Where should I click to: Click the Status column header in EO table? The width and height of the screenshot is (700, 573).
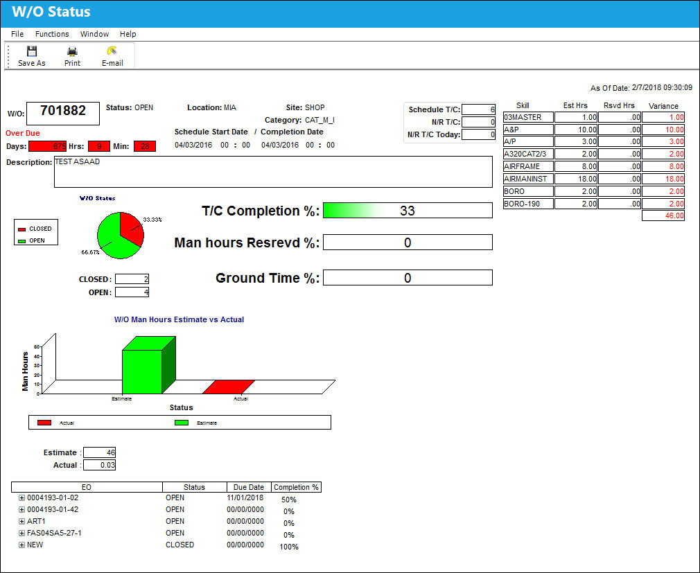pos(194,487)
